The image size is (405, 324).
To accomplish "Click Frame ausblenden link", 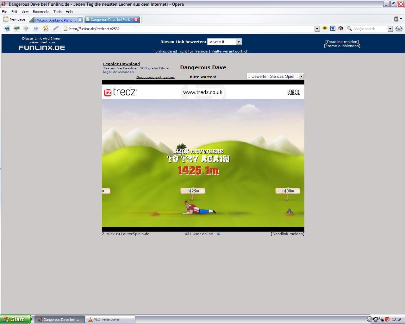I will click(x=342, y=46).
